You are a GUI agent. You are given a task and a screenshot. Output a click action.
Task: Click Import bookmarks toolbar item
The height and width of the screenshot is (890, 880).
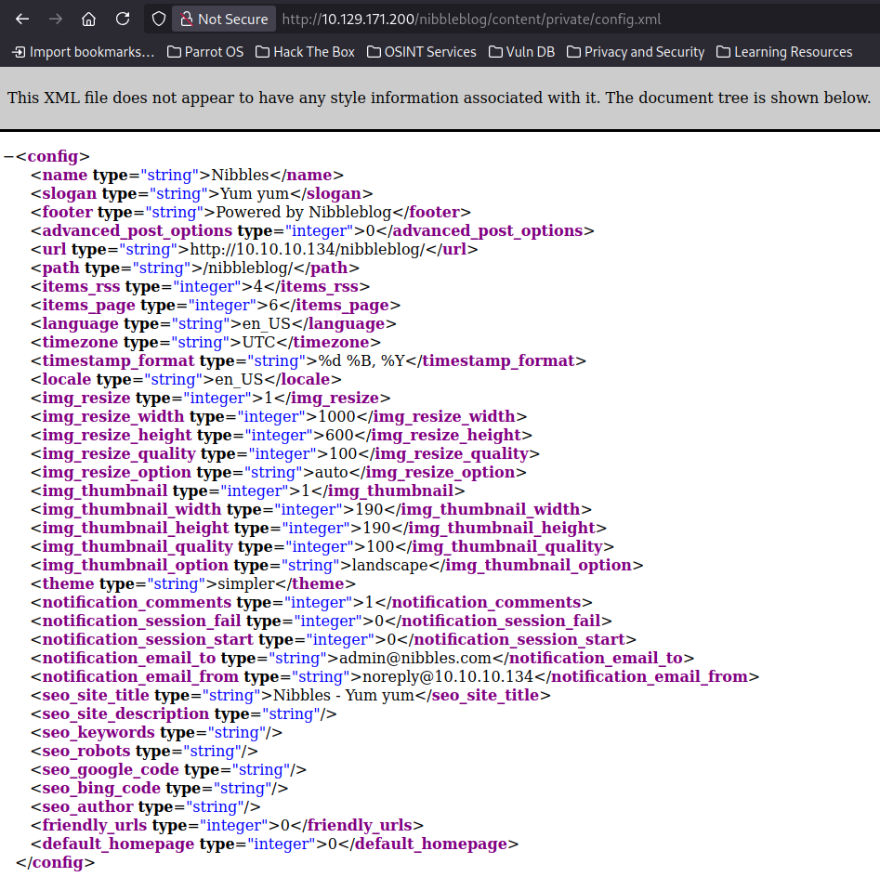point(83,52)
